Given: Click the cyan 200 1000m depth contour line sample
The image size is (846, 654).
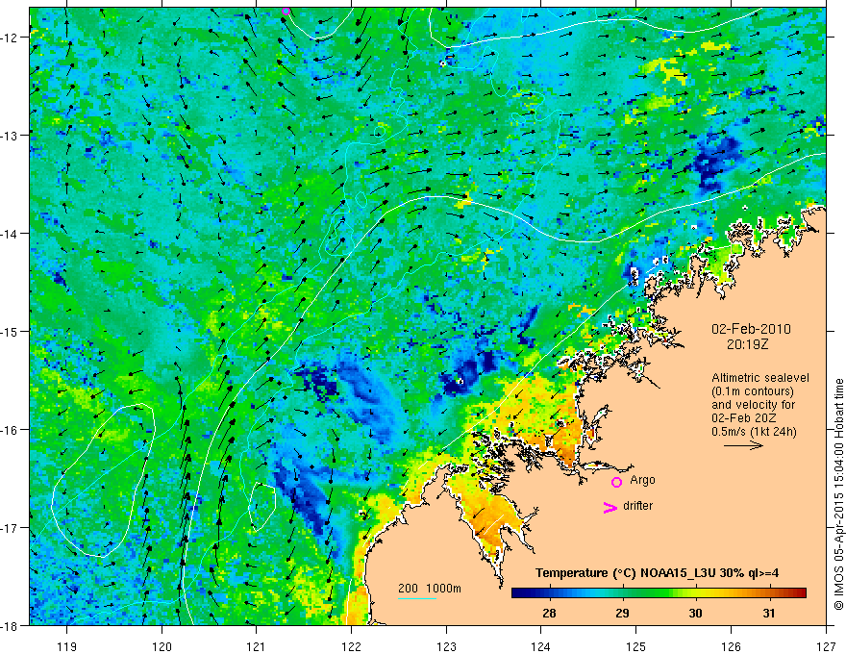Looking at the screenshot, I should coord(417,598).
